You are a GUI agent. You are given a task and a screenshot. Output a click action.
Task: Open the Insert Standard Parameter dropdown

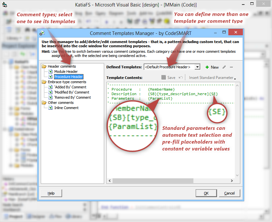[x=212, y=78]
